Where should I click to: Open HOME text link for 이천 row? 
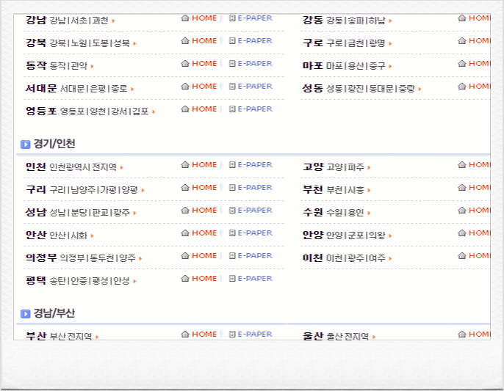[480, 256]
